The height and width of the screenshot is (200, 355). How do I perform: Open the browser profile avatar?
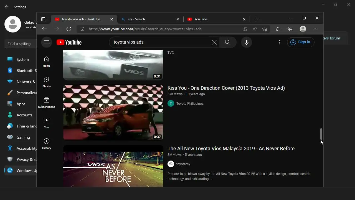coord(303,29)
